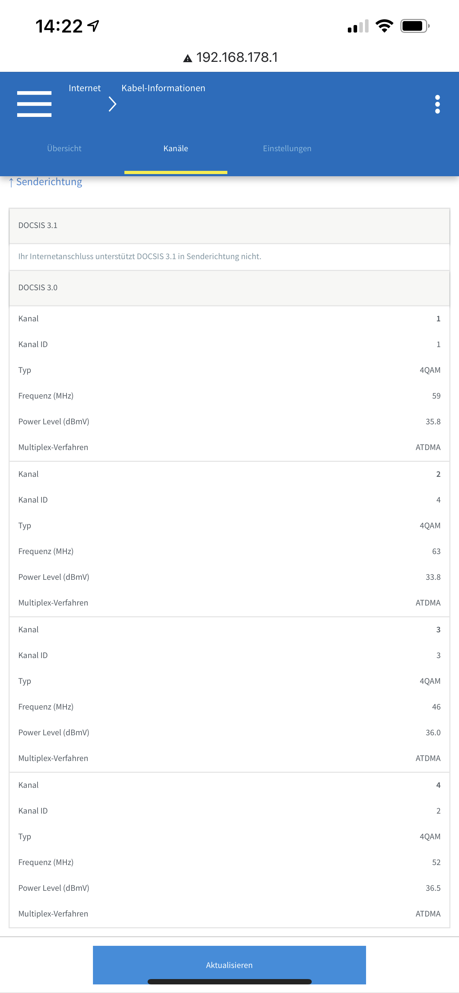Go to Internet in the breadcrumb

[x=84, y=88]
